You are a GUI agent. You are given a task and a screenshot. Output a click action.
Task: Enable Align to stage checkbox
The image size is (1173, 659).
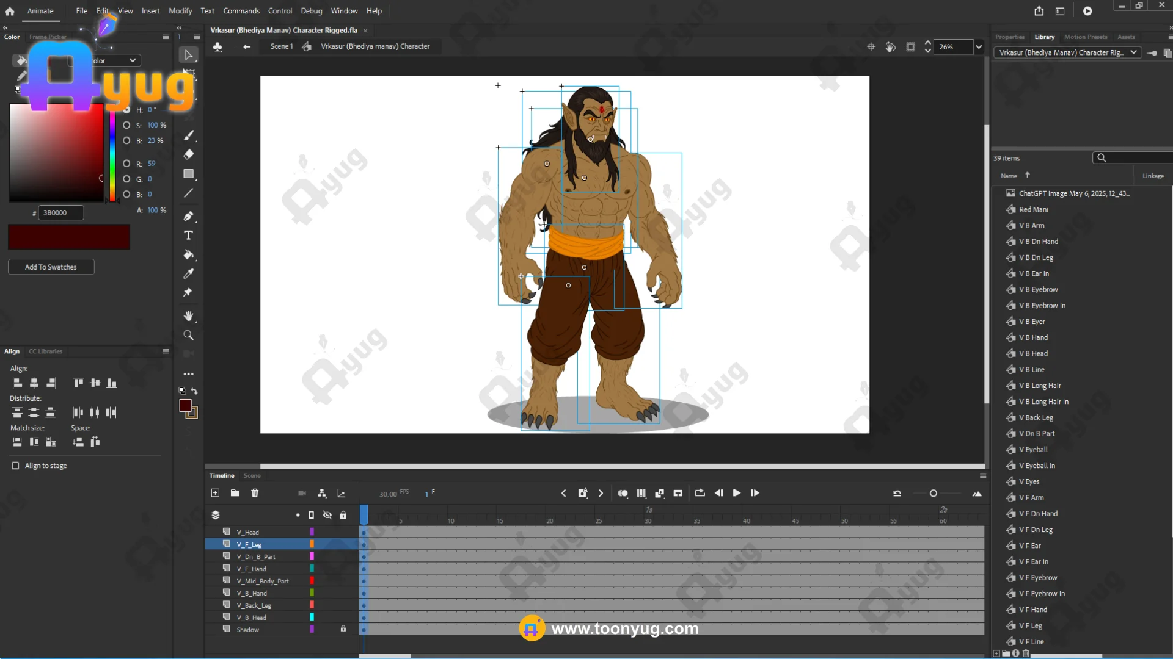click(x=15, y=466)
